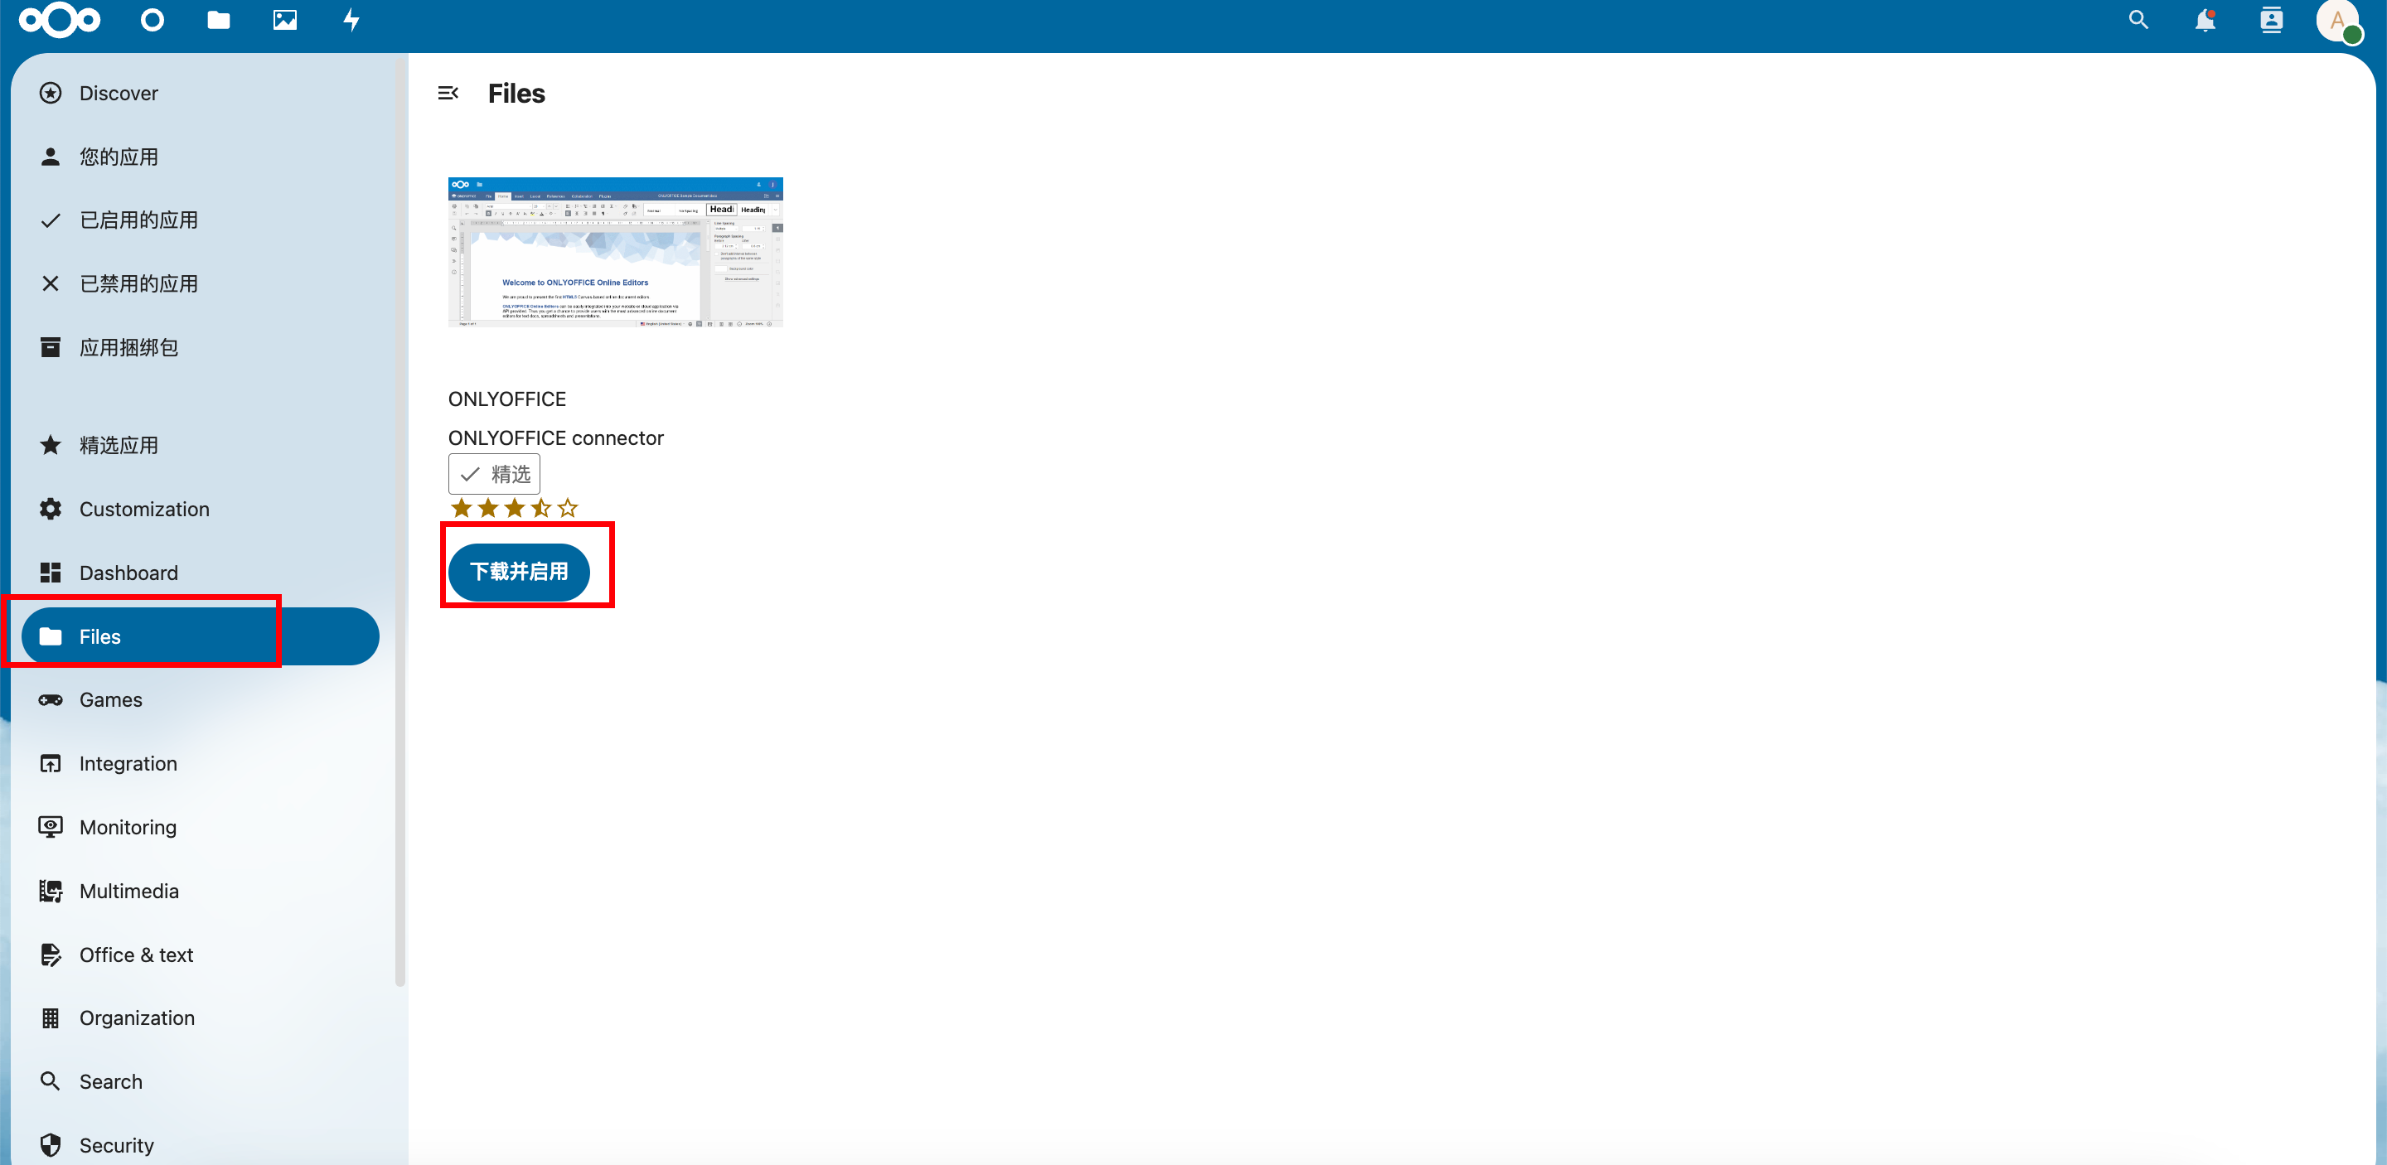Open the Activity lightning icon
Image resolution: width=2387 pixels, height=1165 pixels.
click(351, 19)
